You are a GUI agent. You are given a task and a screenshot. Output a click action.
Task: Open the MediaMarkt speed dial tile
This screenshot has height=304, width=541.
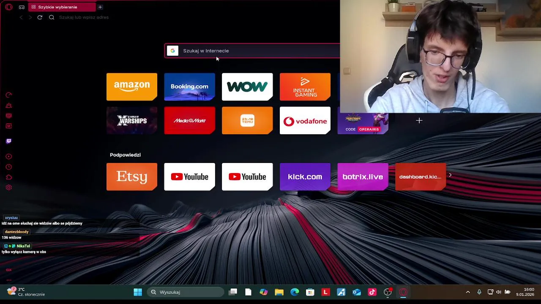(x=189, y=120)
